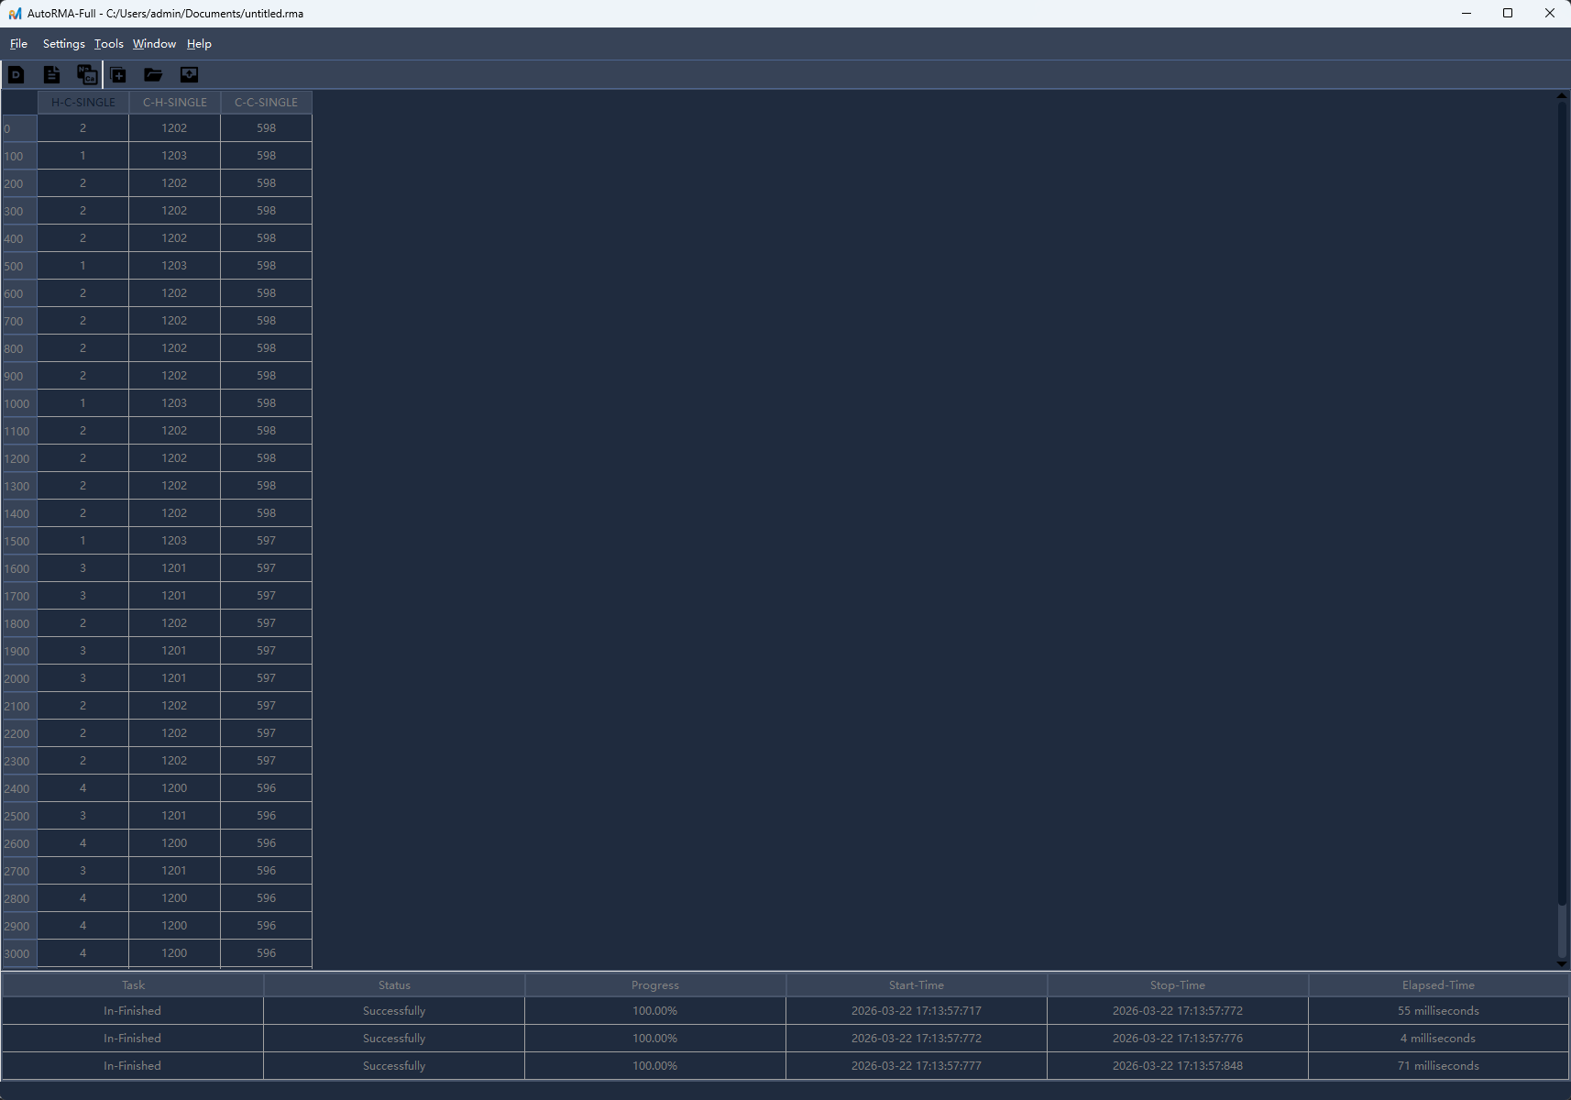Screen dimensions: 1571x1100
Task: Click the 'D' document toolbar icon
Action: [x=16, y=75]
